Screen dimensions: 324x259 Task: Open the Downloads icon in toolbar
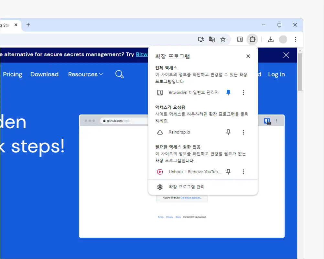pyautogui.click(x=271, y=39)
